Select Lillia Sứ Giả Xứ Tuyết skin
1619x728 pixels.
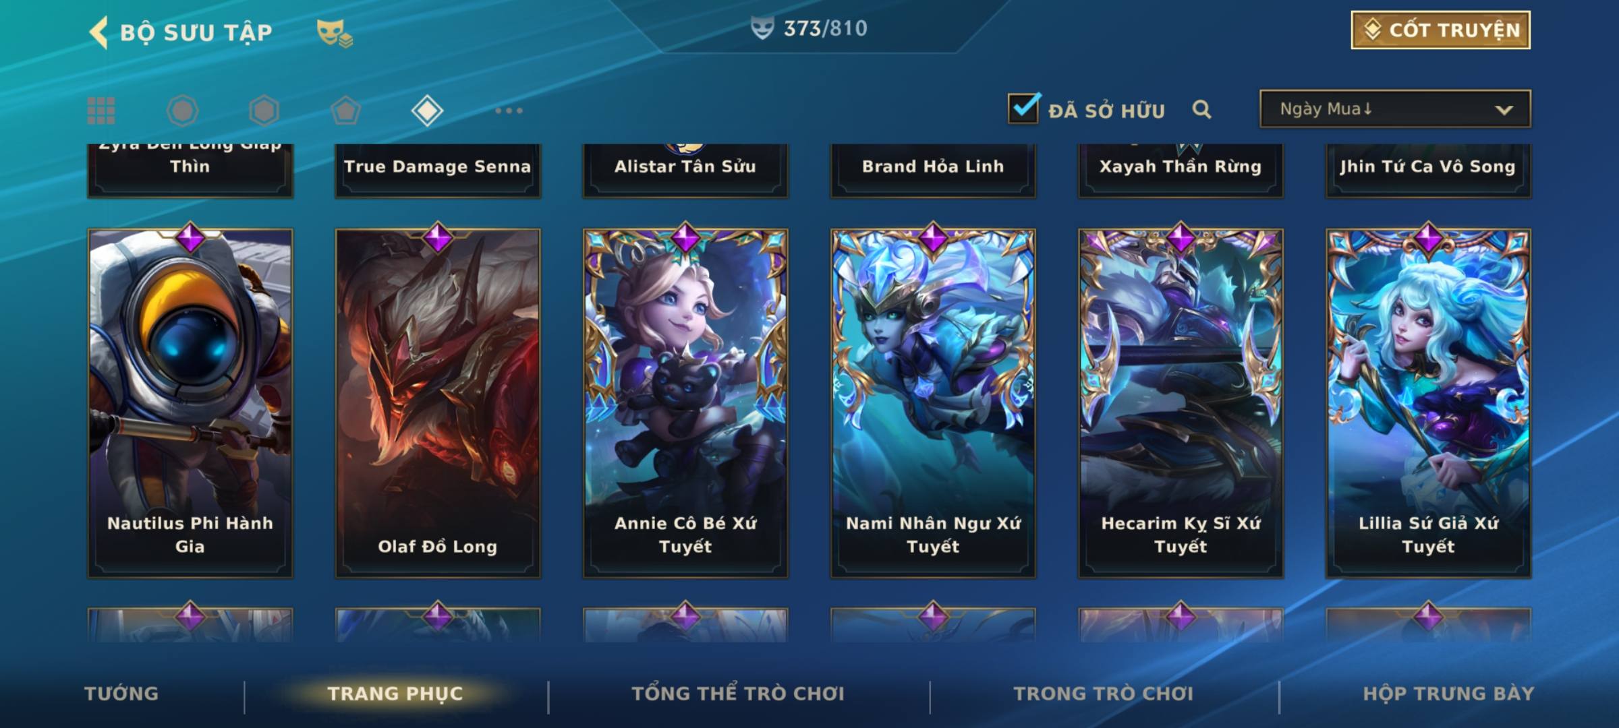point(1428,402)
